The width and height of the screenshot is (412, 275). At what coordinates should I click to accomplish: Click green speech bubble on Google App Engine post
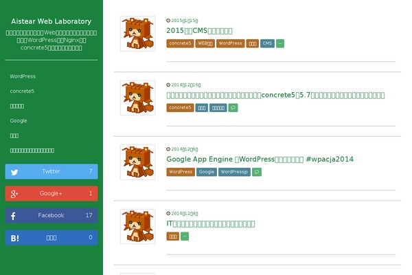(257, 172)
